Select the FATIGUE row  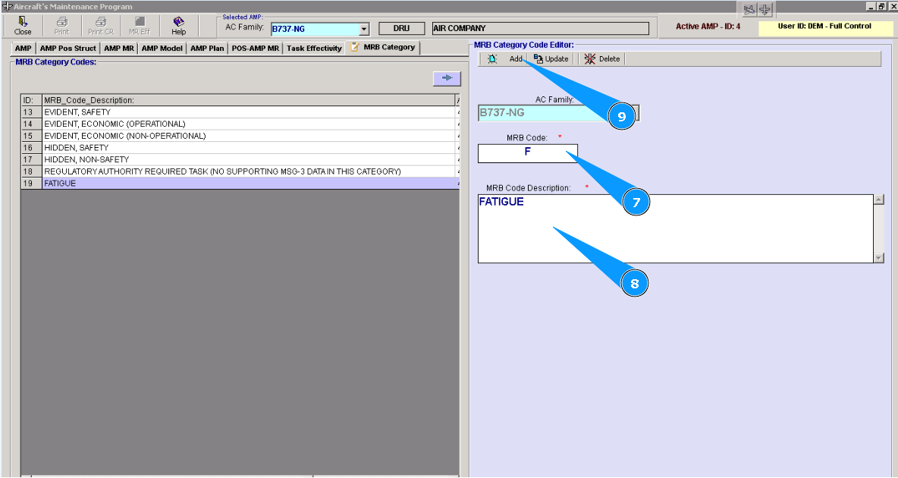pos(240,184)
